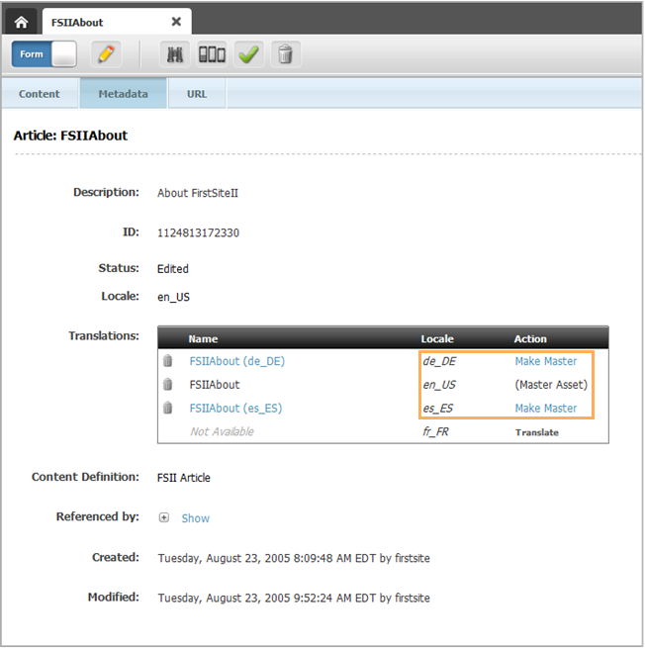The width and height of the screenshot is (645, 648).
Task: Delete the FSIIAbout (es_ES) translation
Action: click(167, 408)
